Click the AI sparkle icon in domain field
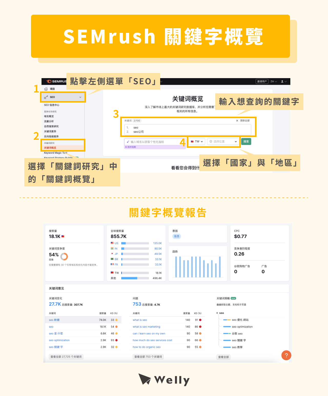 128,142
